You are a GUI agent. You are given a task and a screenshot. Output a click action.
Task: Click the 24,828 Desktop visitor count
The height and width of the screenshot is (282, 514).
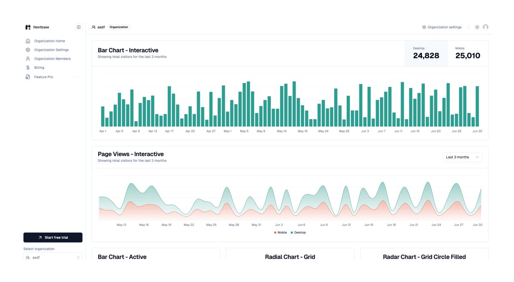click(x=426, y=56)
